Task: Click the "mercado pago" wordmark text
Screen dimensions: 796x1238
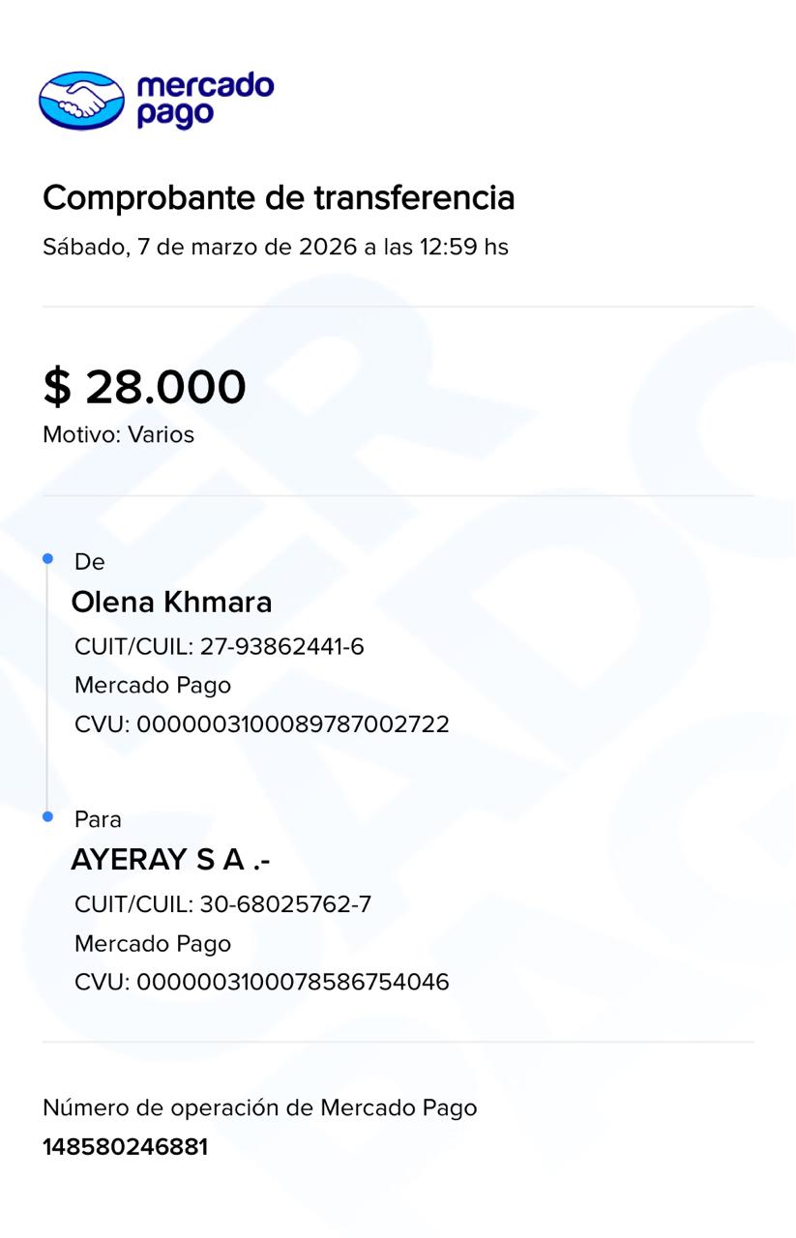Action: (205, 100)
